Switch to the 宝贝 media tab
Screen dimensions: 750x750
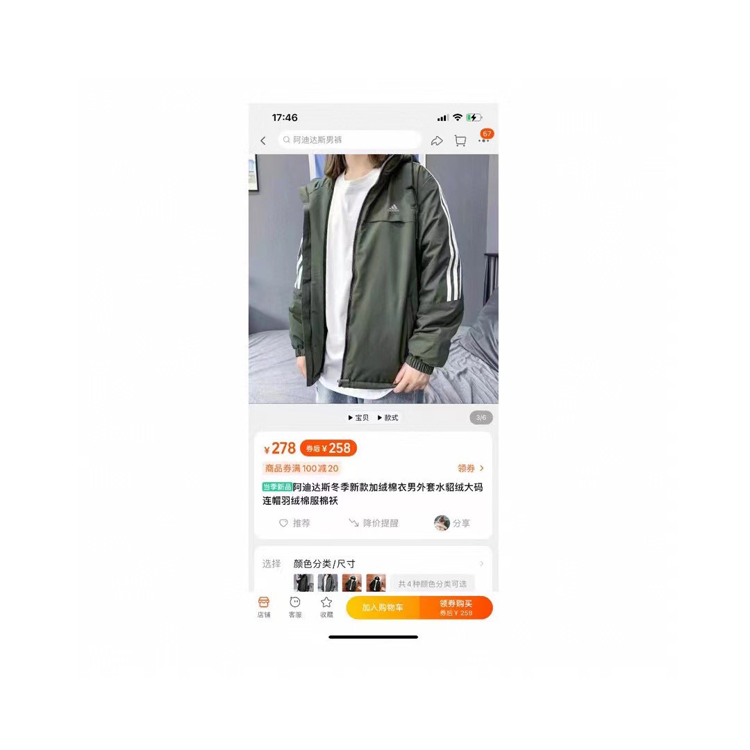pyautogui.click(x=359, y=417)
